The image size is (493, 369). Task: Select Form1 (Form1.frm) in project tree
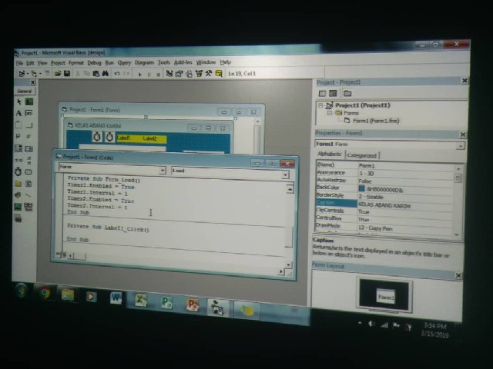pos(375,121)
